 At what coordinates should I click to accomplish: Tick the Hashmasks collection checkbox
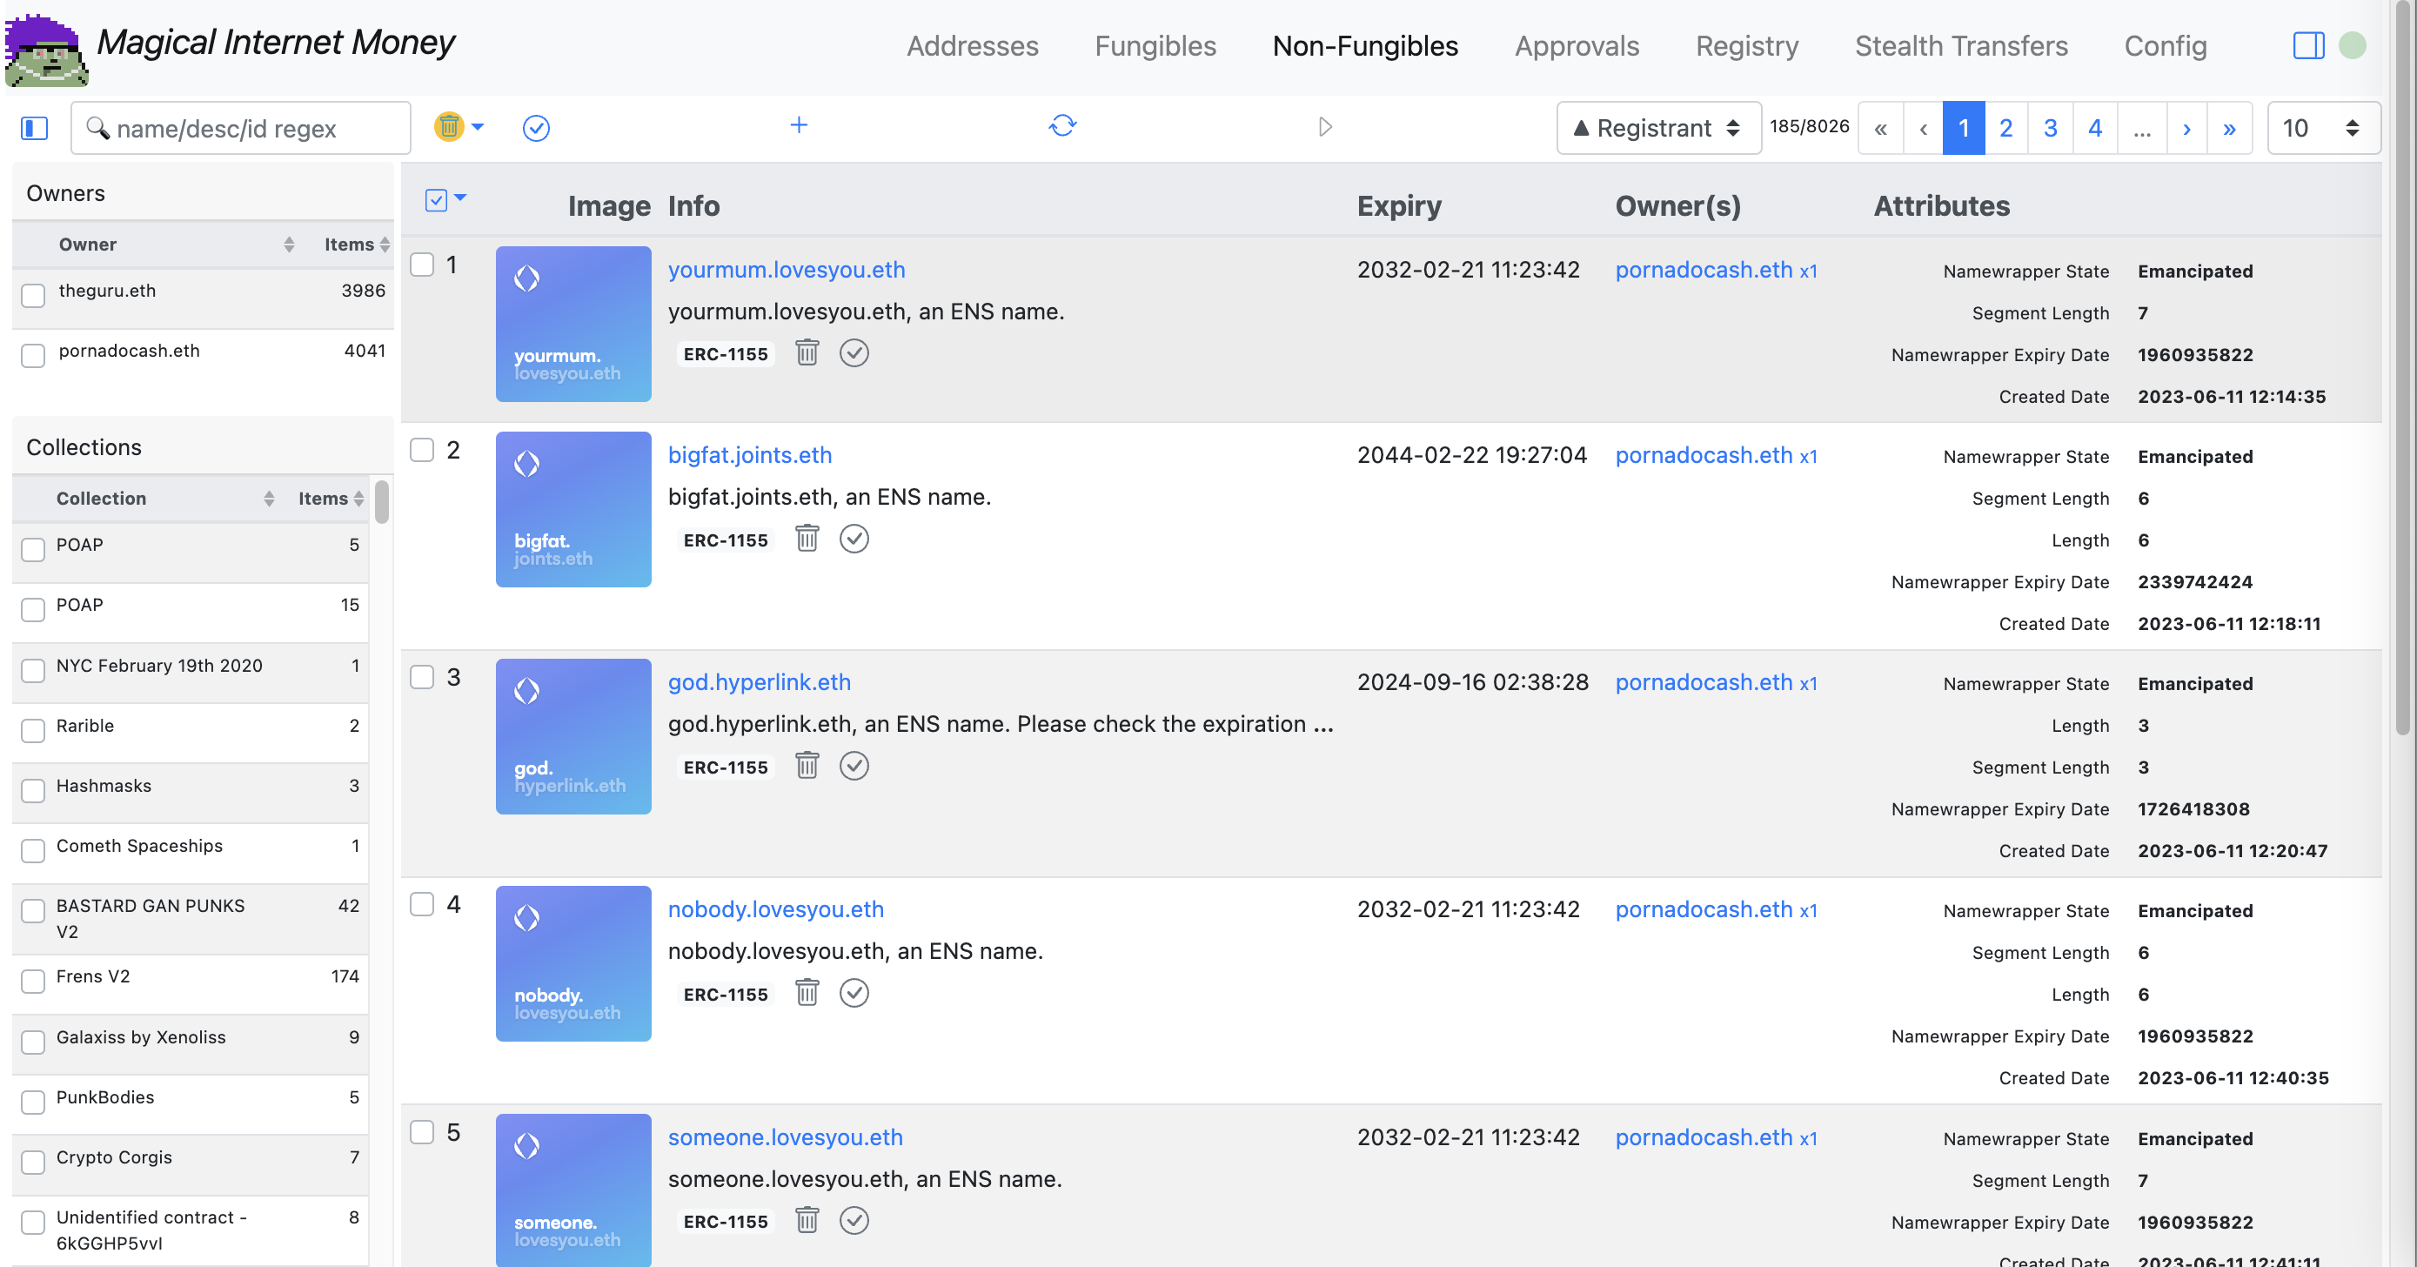(34, 790)
